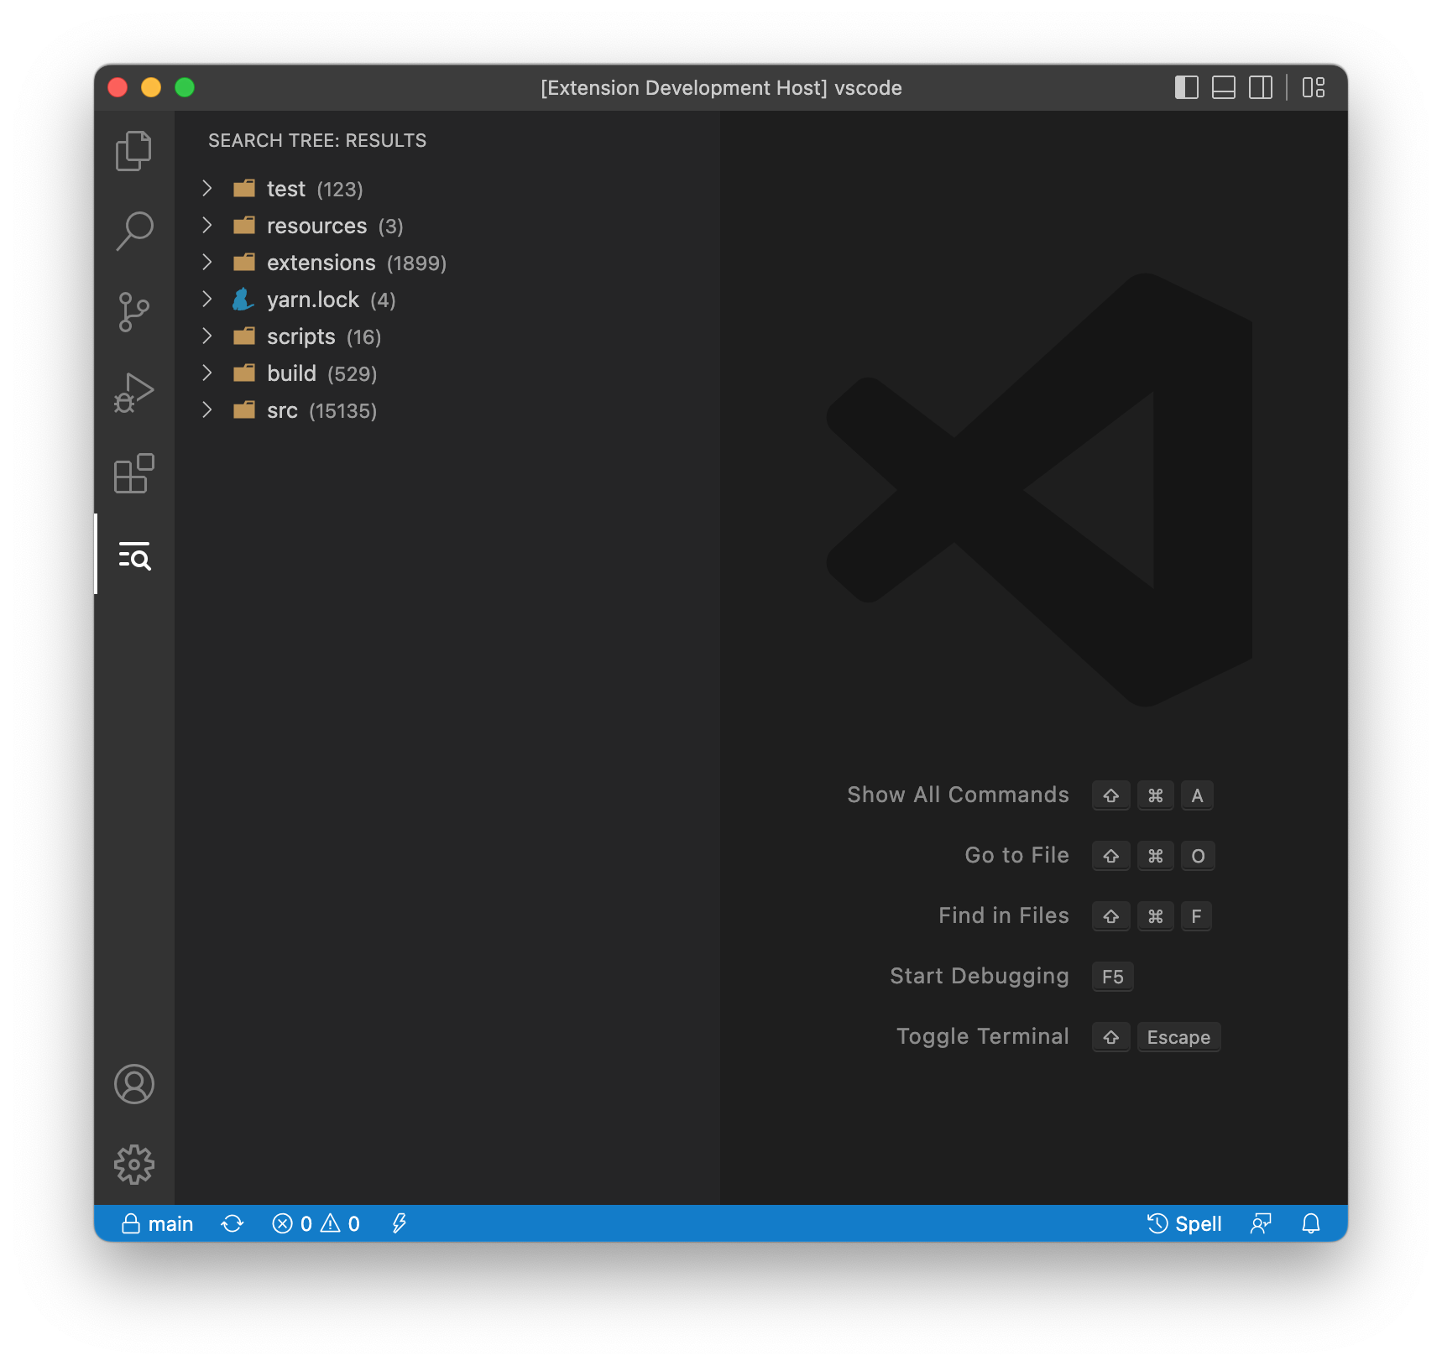Toggle primary side bar visibility
The height and width of the screenshot is (1366, 1442).
click(1186, 87)
